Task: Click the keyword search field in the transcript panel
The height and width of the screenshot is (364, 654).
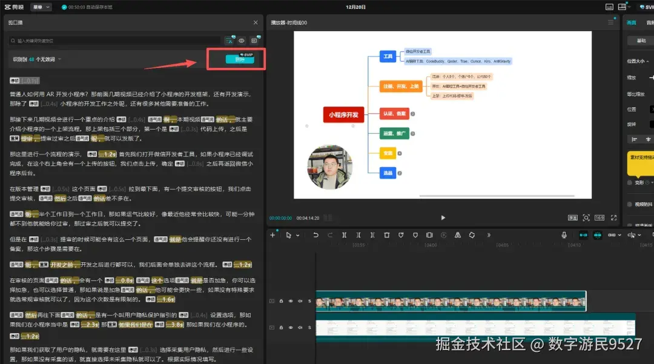Action: coord(114,41)
